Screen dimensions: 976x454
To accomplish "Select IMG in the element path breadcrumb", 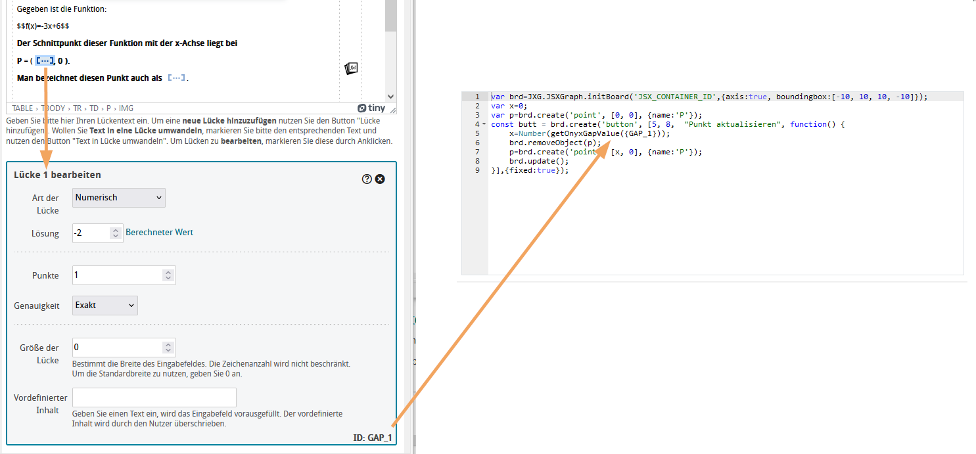I will point(126,108).
